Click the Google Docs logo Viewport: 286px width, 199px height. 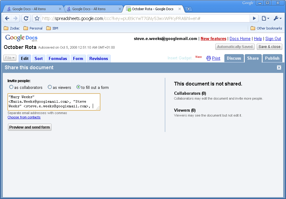point(21,38)
